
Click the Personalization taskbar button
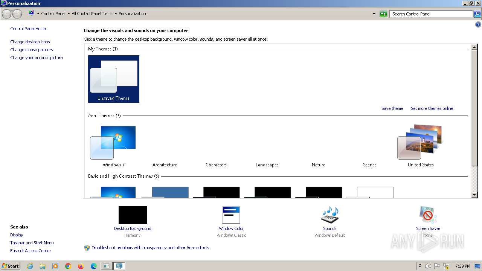(119, 266)
